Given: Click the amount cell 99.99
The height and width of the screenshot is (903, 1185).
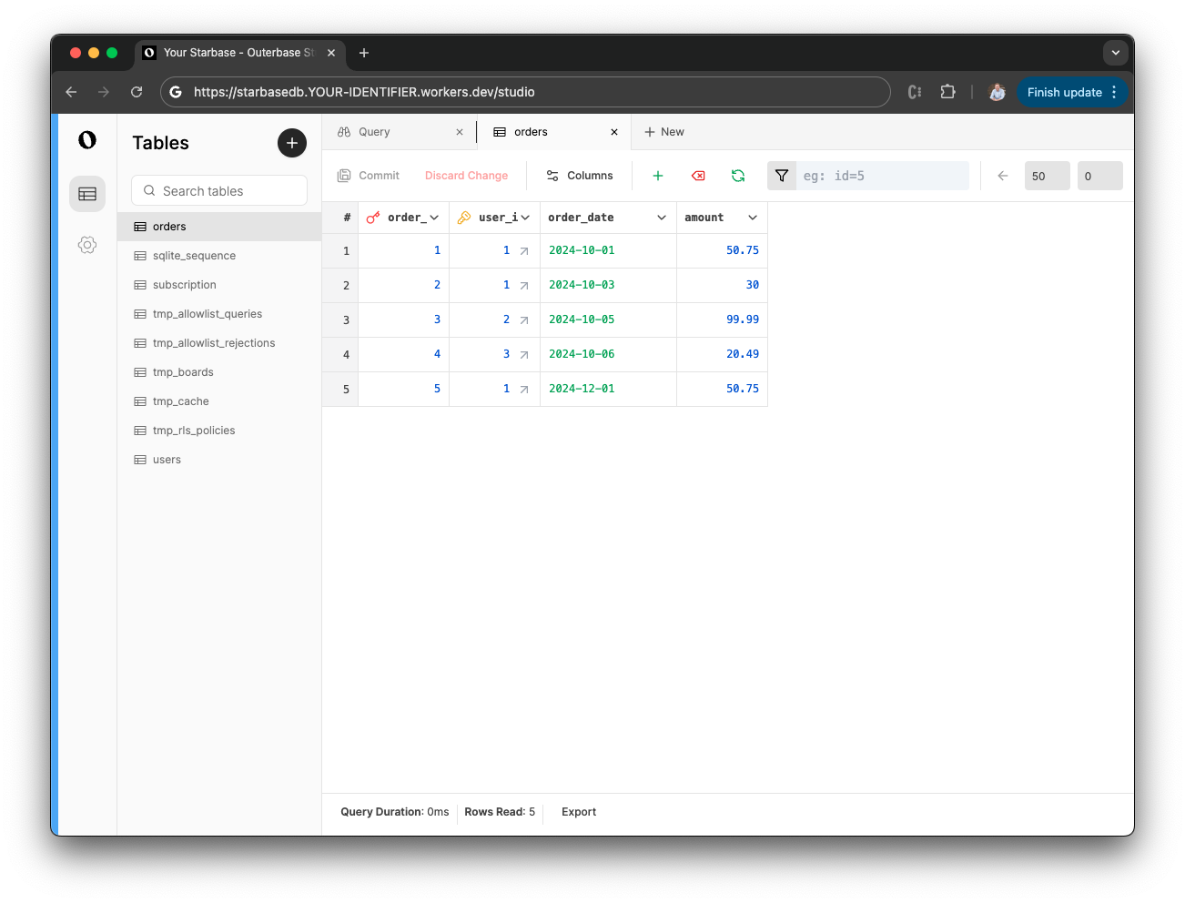Looking at the screenshot, I should click(x=722, y=320).
